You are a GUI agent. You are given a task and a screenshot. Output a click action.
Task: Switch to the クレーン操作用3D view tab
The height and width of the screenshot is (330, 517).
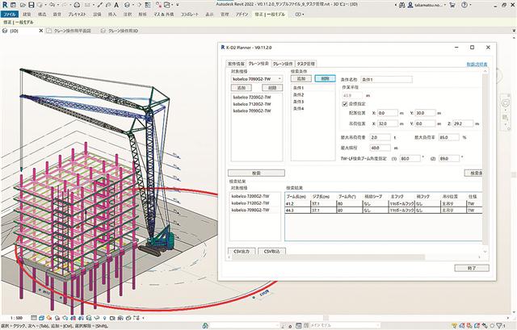pos(124,31)
